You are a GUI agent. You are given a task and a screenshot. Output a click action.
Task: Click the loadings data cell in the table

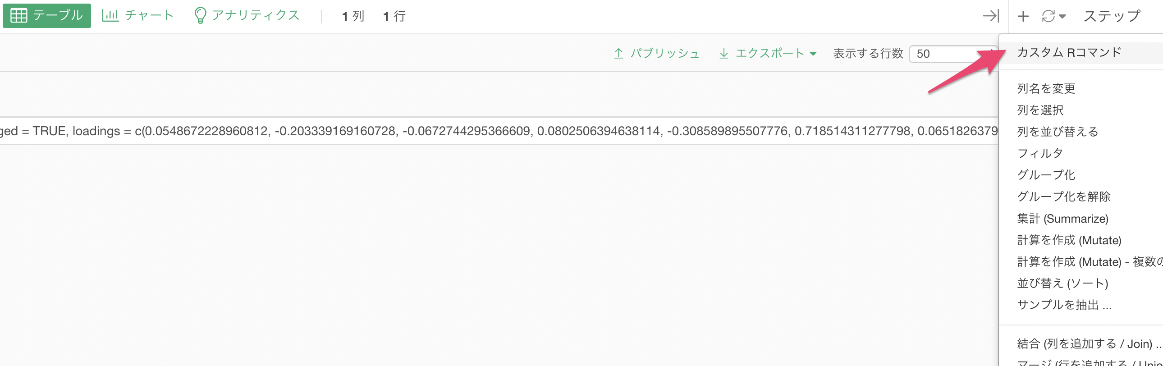(x=499, y=131)
